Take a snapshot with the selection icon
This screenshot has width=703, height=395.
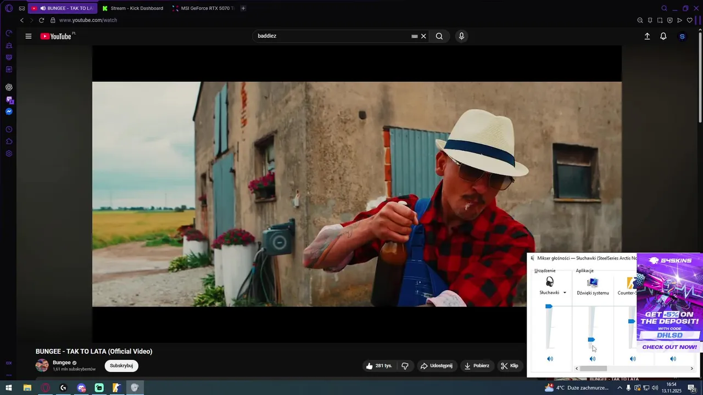pos(660,20)
